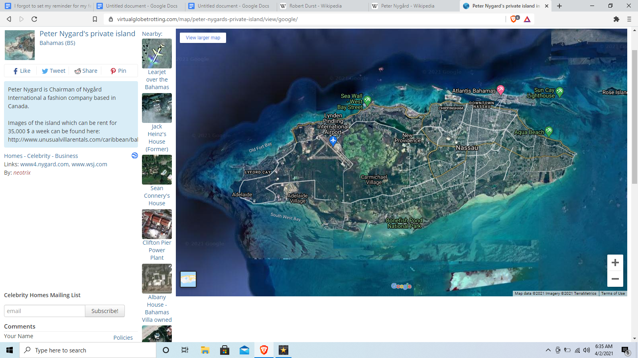This screenshot has height=358, width=638.
Task: Switch to the reminder search tab
Action: (47, 6)
